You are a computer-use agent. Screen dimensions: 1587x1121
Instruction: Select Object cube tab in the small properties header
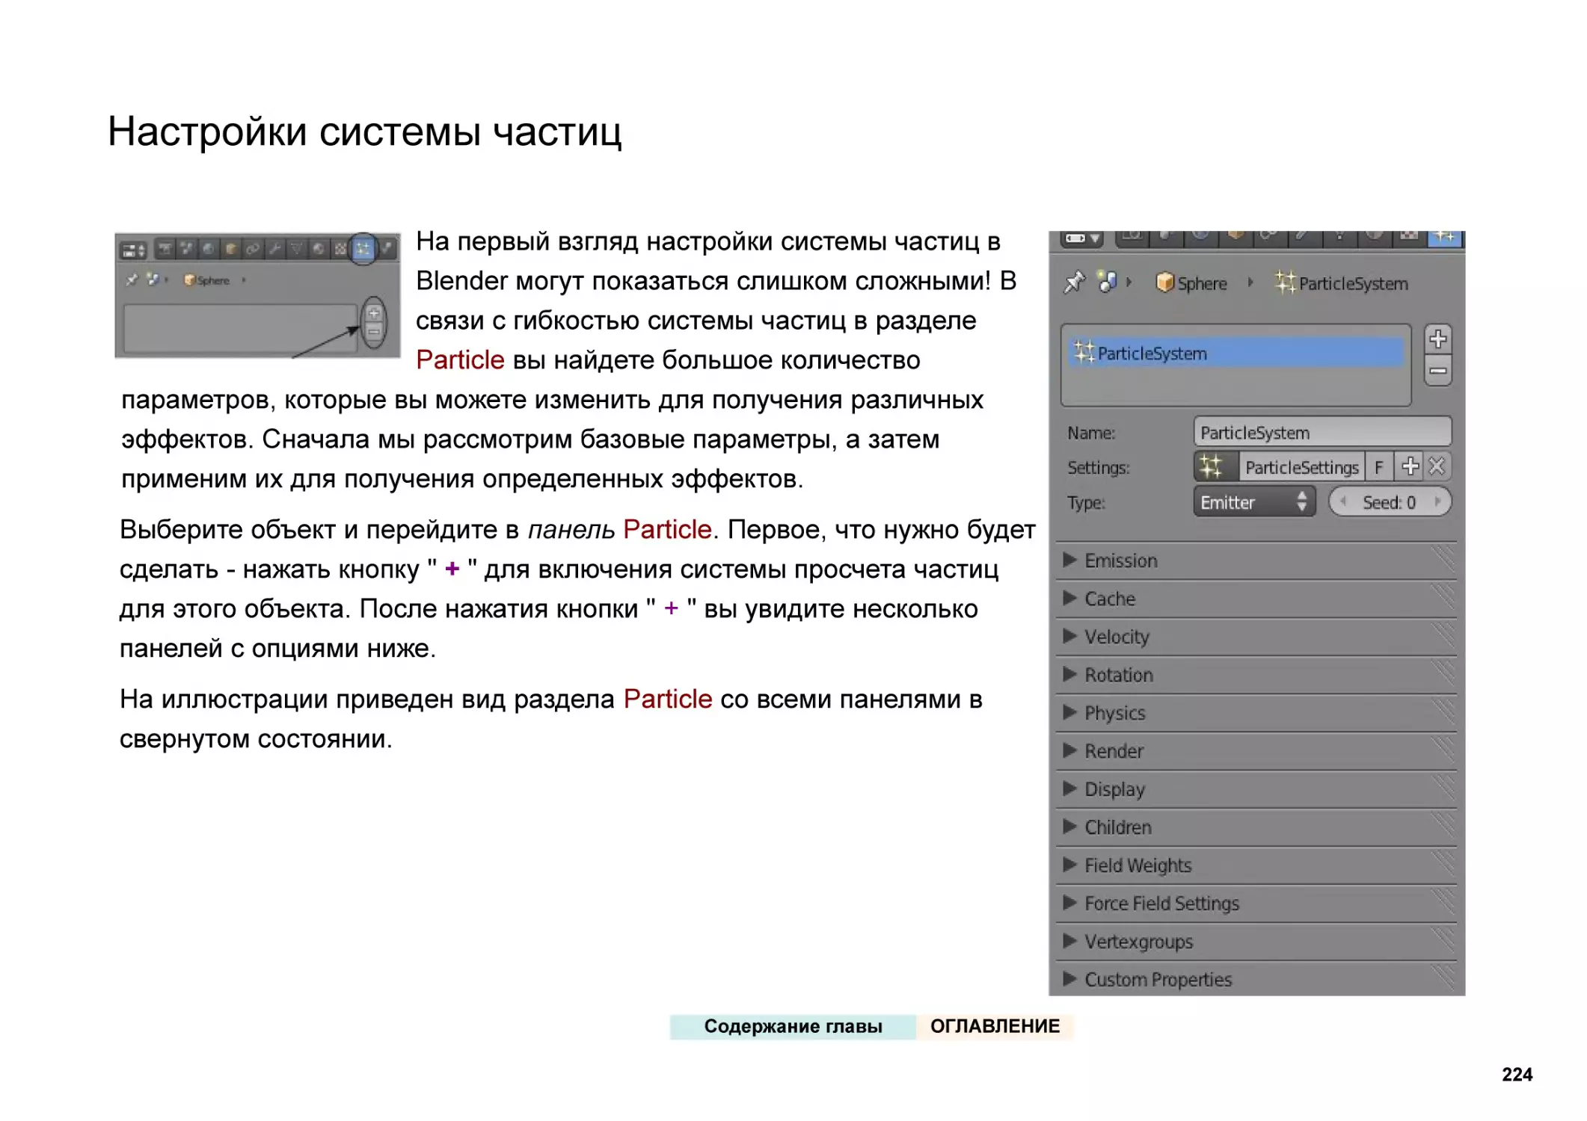(231, 250)
